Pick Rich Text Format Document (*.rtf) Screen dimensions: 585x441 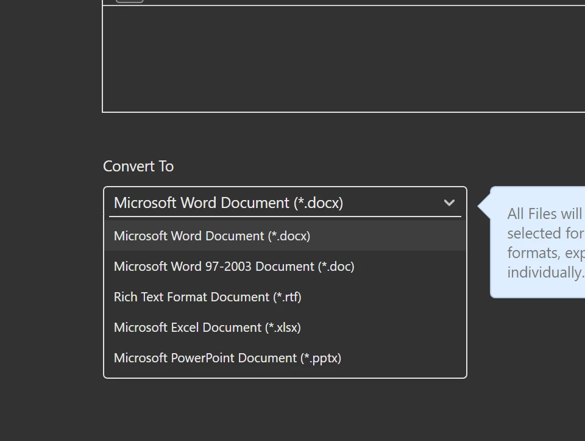[x=285, y=297]
